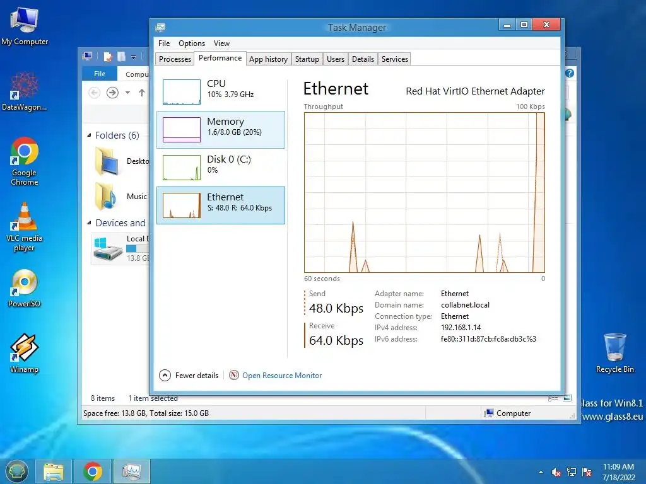646x484 pixels.
Task: Collapse the Devices and drives group
Action: (89, 222)
